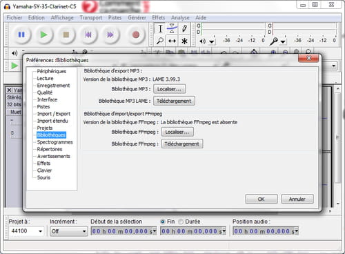345x254 pixels.
Task: Click Localiser for MP3 library
Action: point(170,89)
